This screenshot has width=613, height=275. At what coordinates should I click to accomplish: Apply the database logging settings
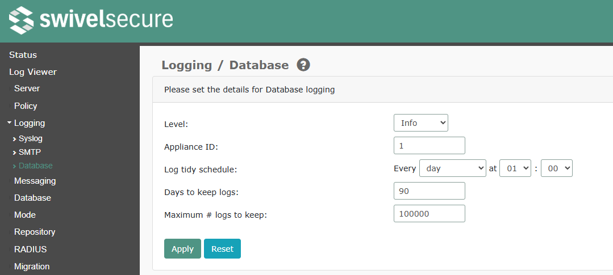182,249
